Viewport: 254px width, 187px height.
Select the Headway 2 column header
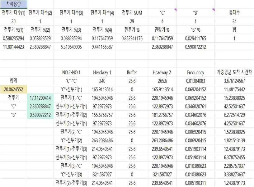[x=162, y=73]
